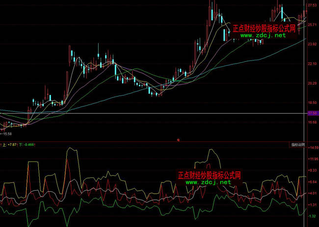Open the 指标说明 indicator description button

(x=298, y=145)
